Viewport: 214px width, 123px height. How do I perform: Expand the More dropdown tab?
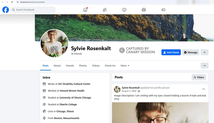click(x=125, y=66)
